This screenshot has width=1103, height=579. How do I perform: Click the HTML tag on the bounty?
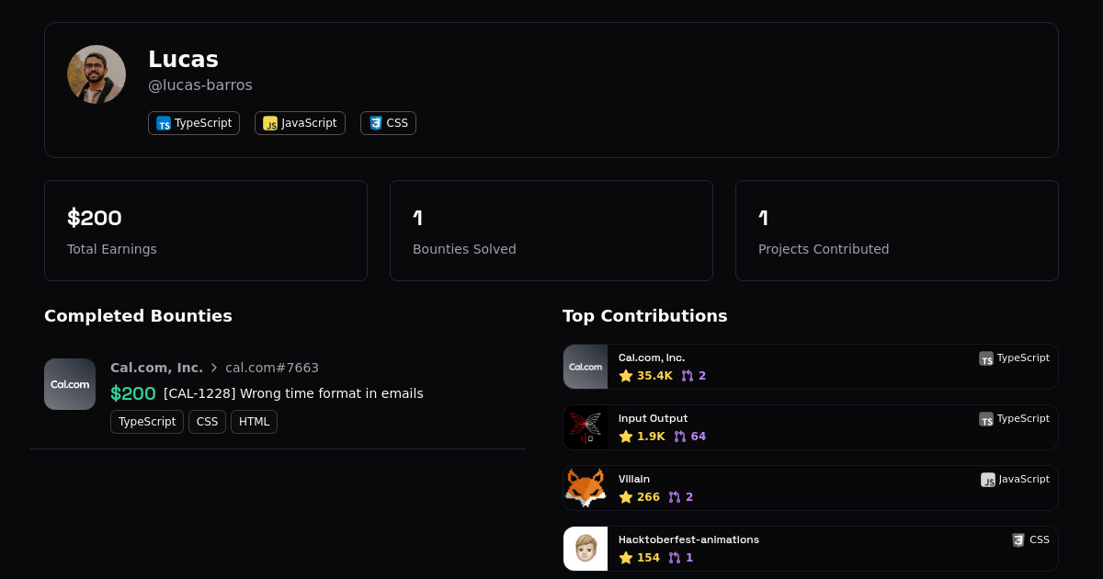click(x=254, y=422)
